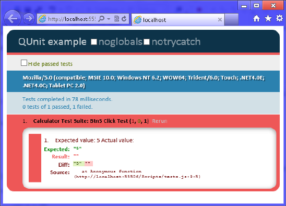
Task: Click the green Diff "5" highlight
Action: [79, 164]
